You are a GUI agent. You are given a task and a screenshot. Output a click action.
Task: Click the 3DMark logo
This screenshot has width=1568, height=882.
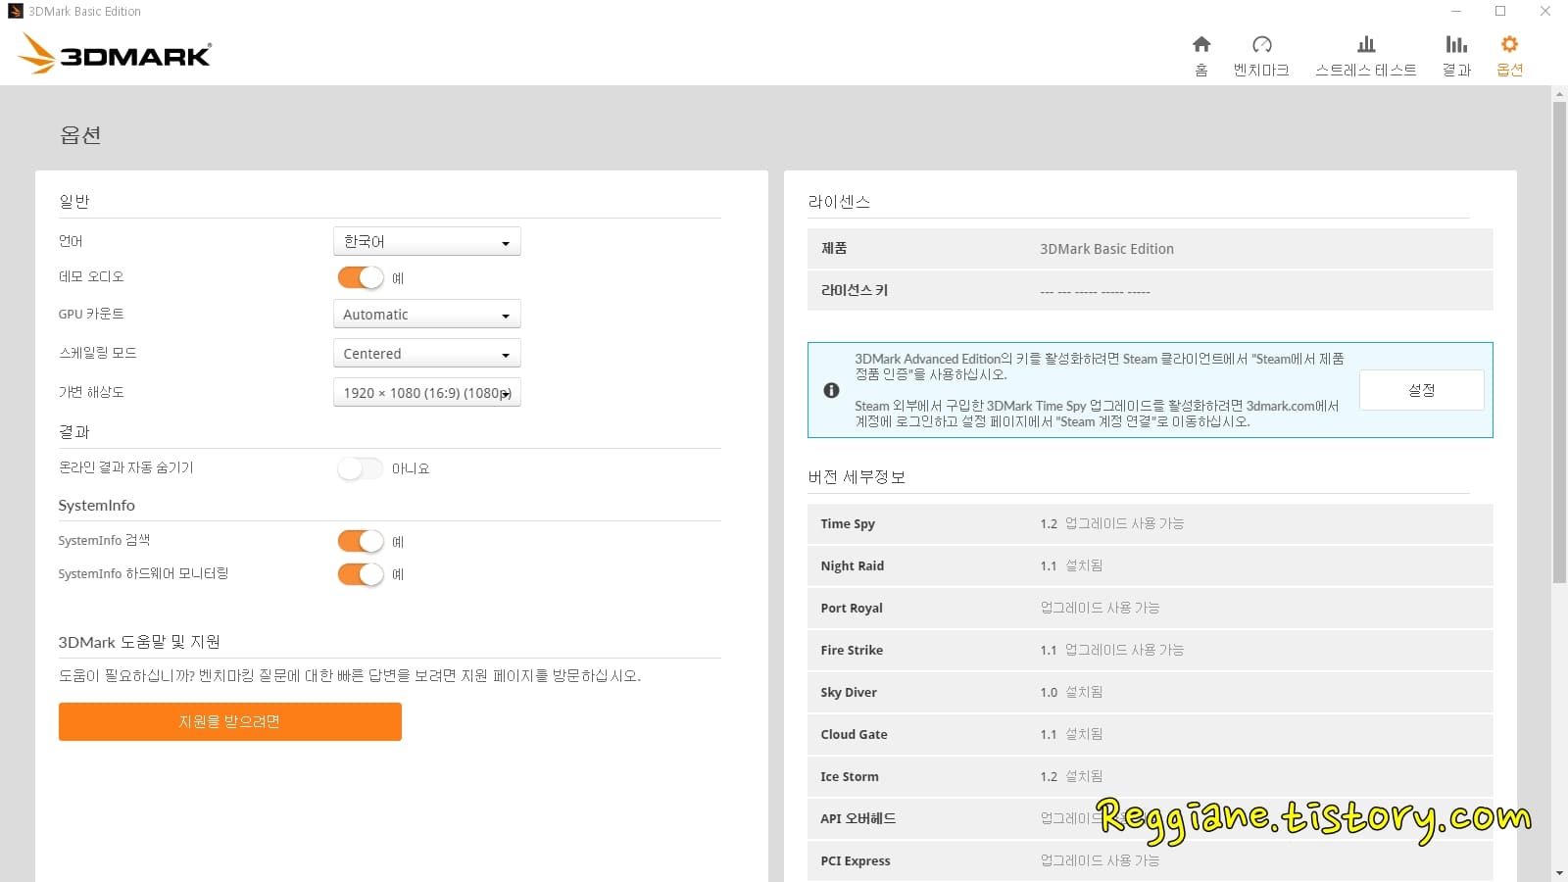115,53
